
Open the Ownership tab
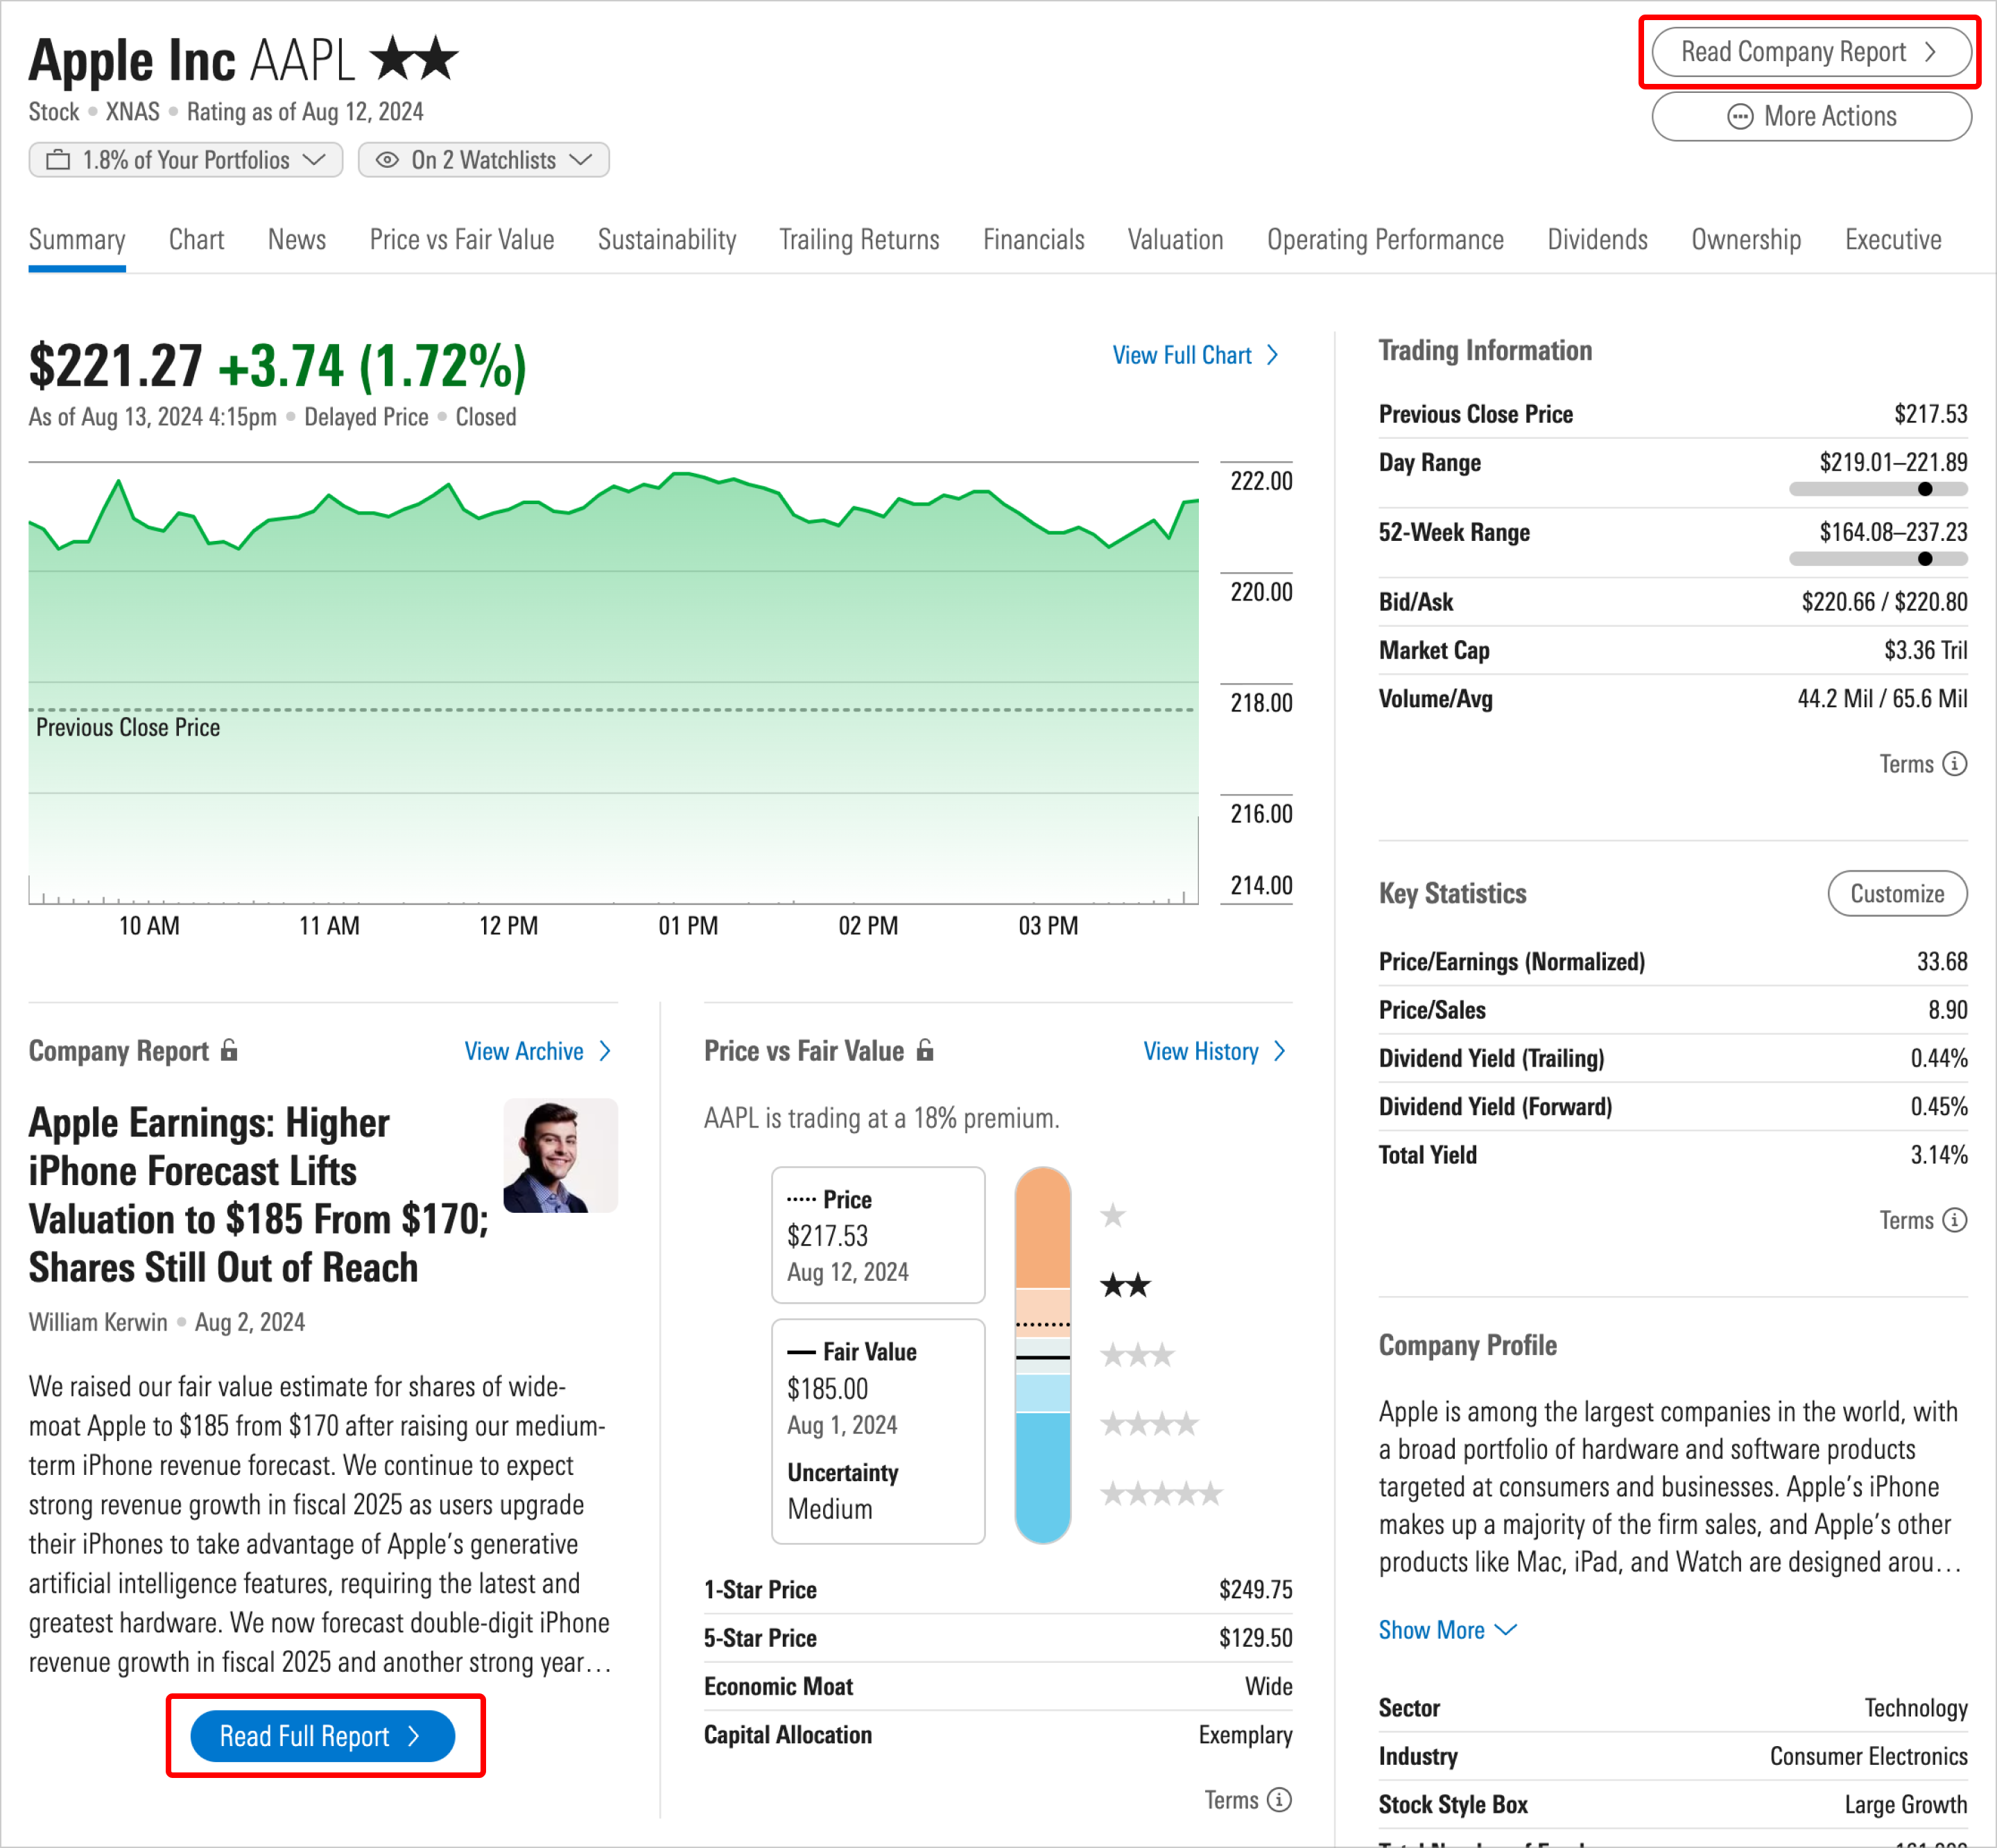click(x=1746, y=240)
